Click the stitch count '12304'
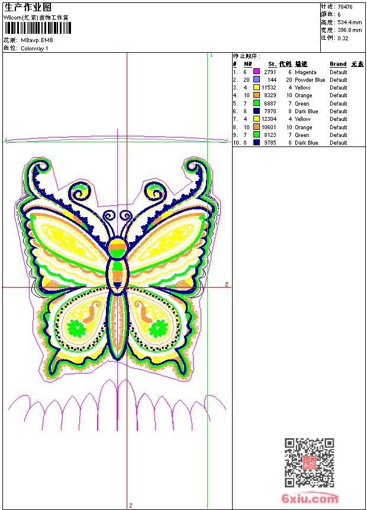The height and width of the screenshot is (510, 367). click(x=269, y=119)
